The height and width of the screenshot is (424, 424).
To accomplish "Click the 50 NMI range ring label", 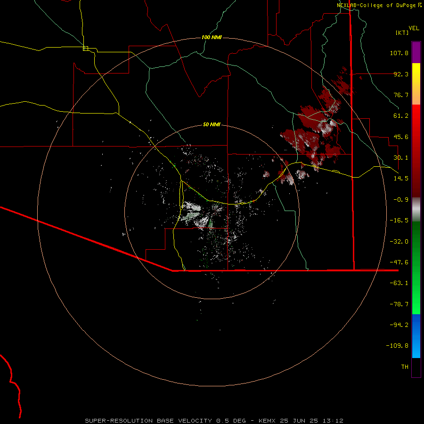I will click(x=212, y=124).
